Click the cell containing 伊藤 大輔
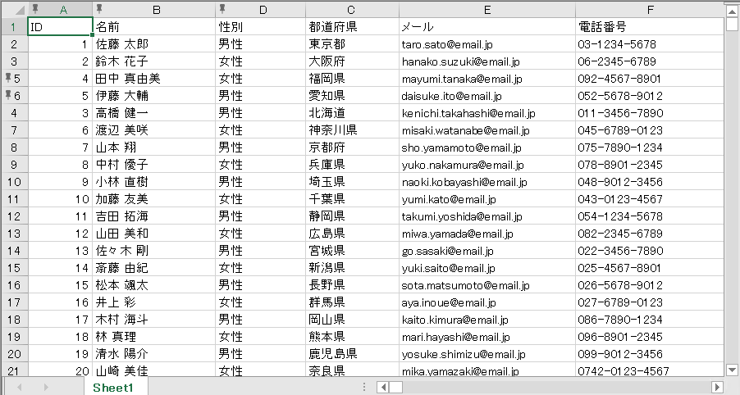740x395 pixels. (x=154, y=96)
